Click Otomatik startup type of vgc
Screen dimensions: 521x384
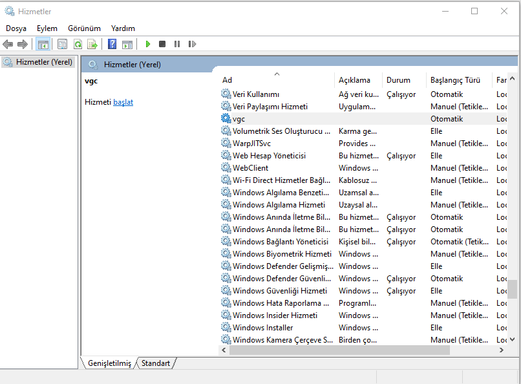[x=447, y=118]
